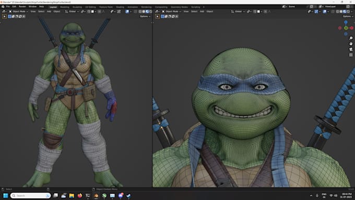The image size is (355, 200).
Task: Switch to the Modeling workspace tab
Action: click(65, 7)
